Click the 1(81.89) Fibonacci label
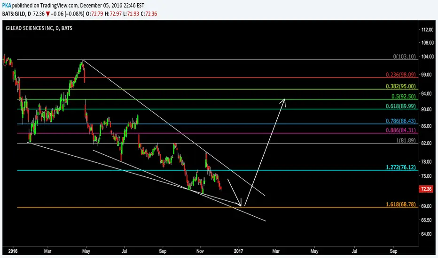The image size is (438, 258). 406,140
